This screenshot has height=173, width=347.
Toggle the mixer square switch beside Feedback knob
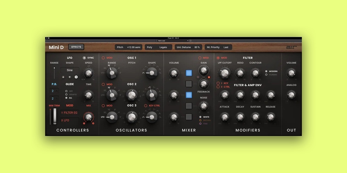pyautogui.click(x=189, y=84)
